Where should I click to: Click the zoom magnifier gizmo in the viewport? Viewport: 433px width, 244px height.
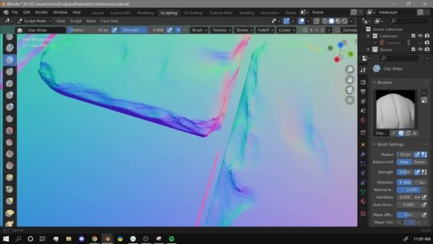pos(350,69)
